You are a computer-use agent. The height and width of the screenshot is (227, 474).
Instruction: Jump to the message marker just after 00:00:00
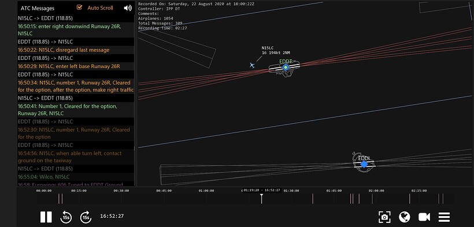(x=59, y=199)
